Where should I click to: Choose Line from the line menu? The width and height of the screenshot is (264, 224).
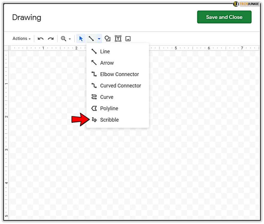pyautogui.click(x=105, y=51)
